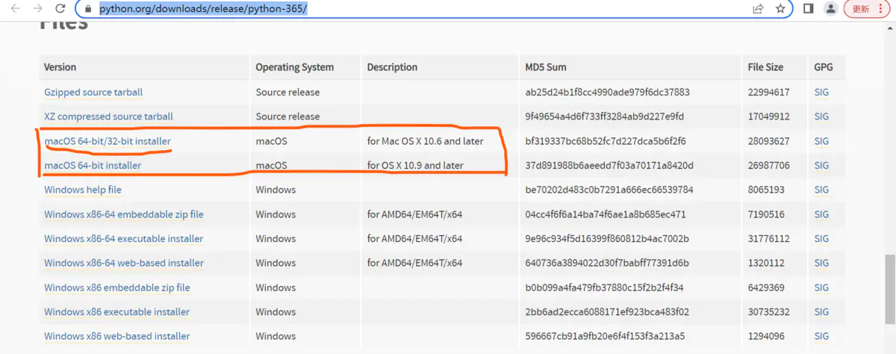Screen dimensions: 896x354
Task: Click the GPG column header
Action: point(824,67)
